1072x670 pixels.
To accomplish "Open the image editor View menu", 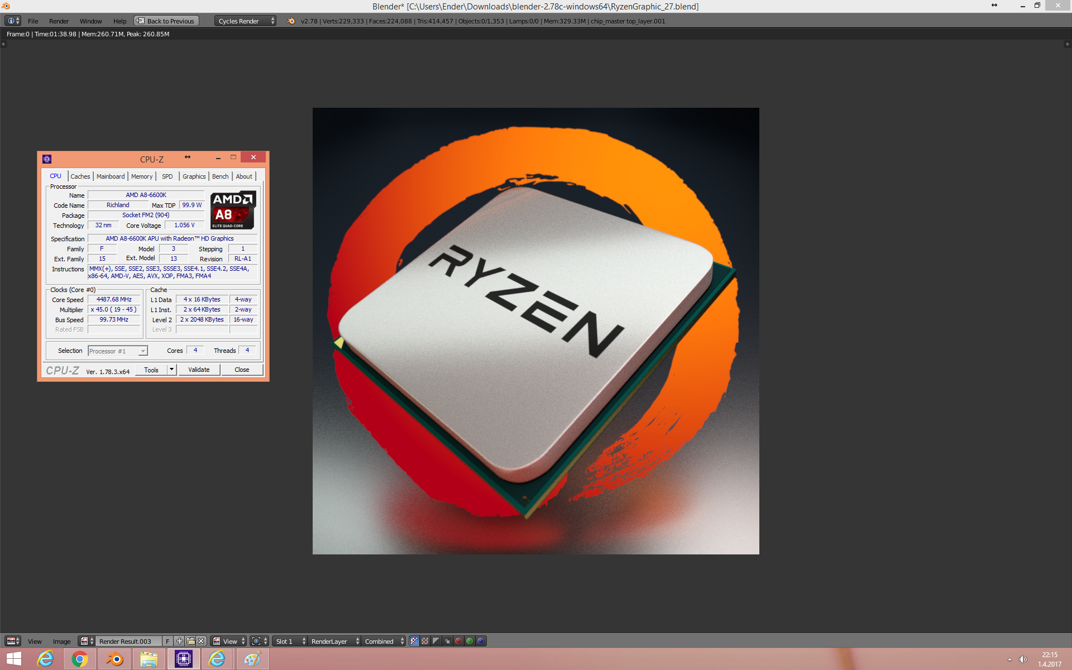I will click(35, 642).
